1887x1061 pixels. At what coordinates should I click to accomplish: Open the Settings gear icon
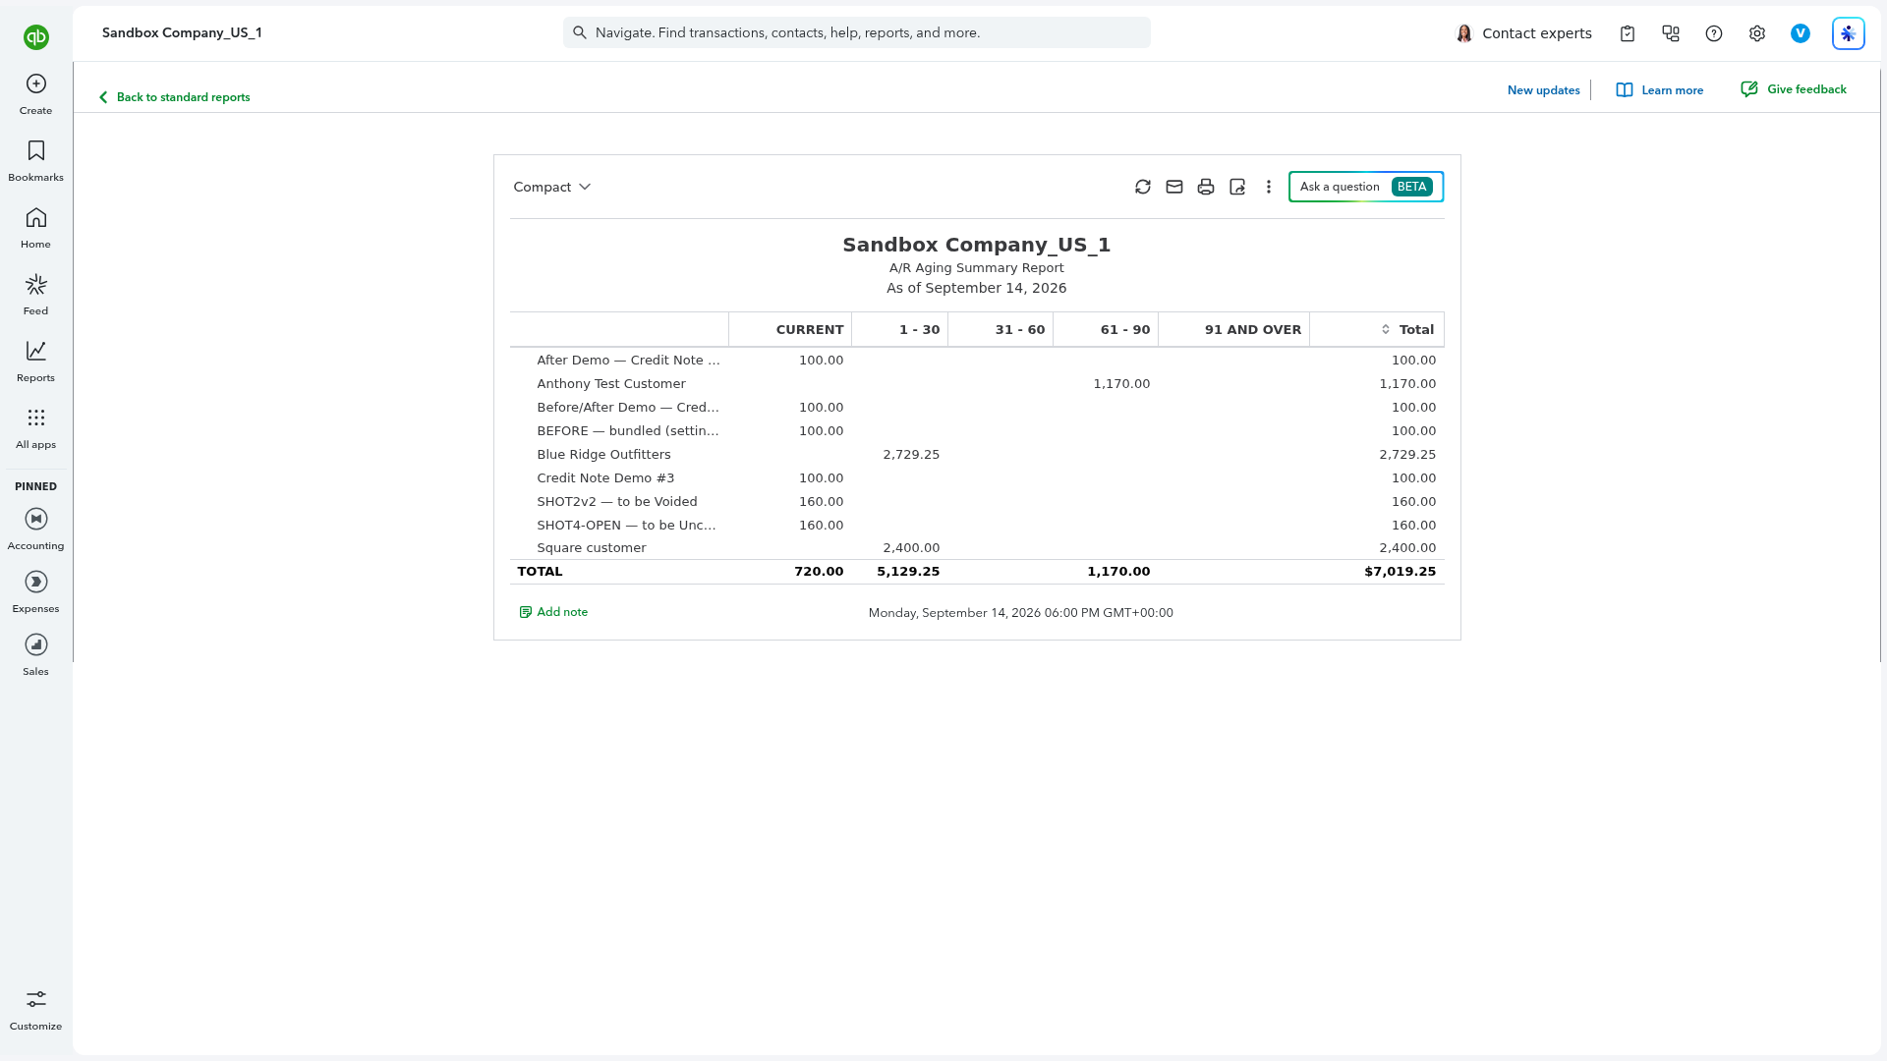click(x=1757, y=33)
